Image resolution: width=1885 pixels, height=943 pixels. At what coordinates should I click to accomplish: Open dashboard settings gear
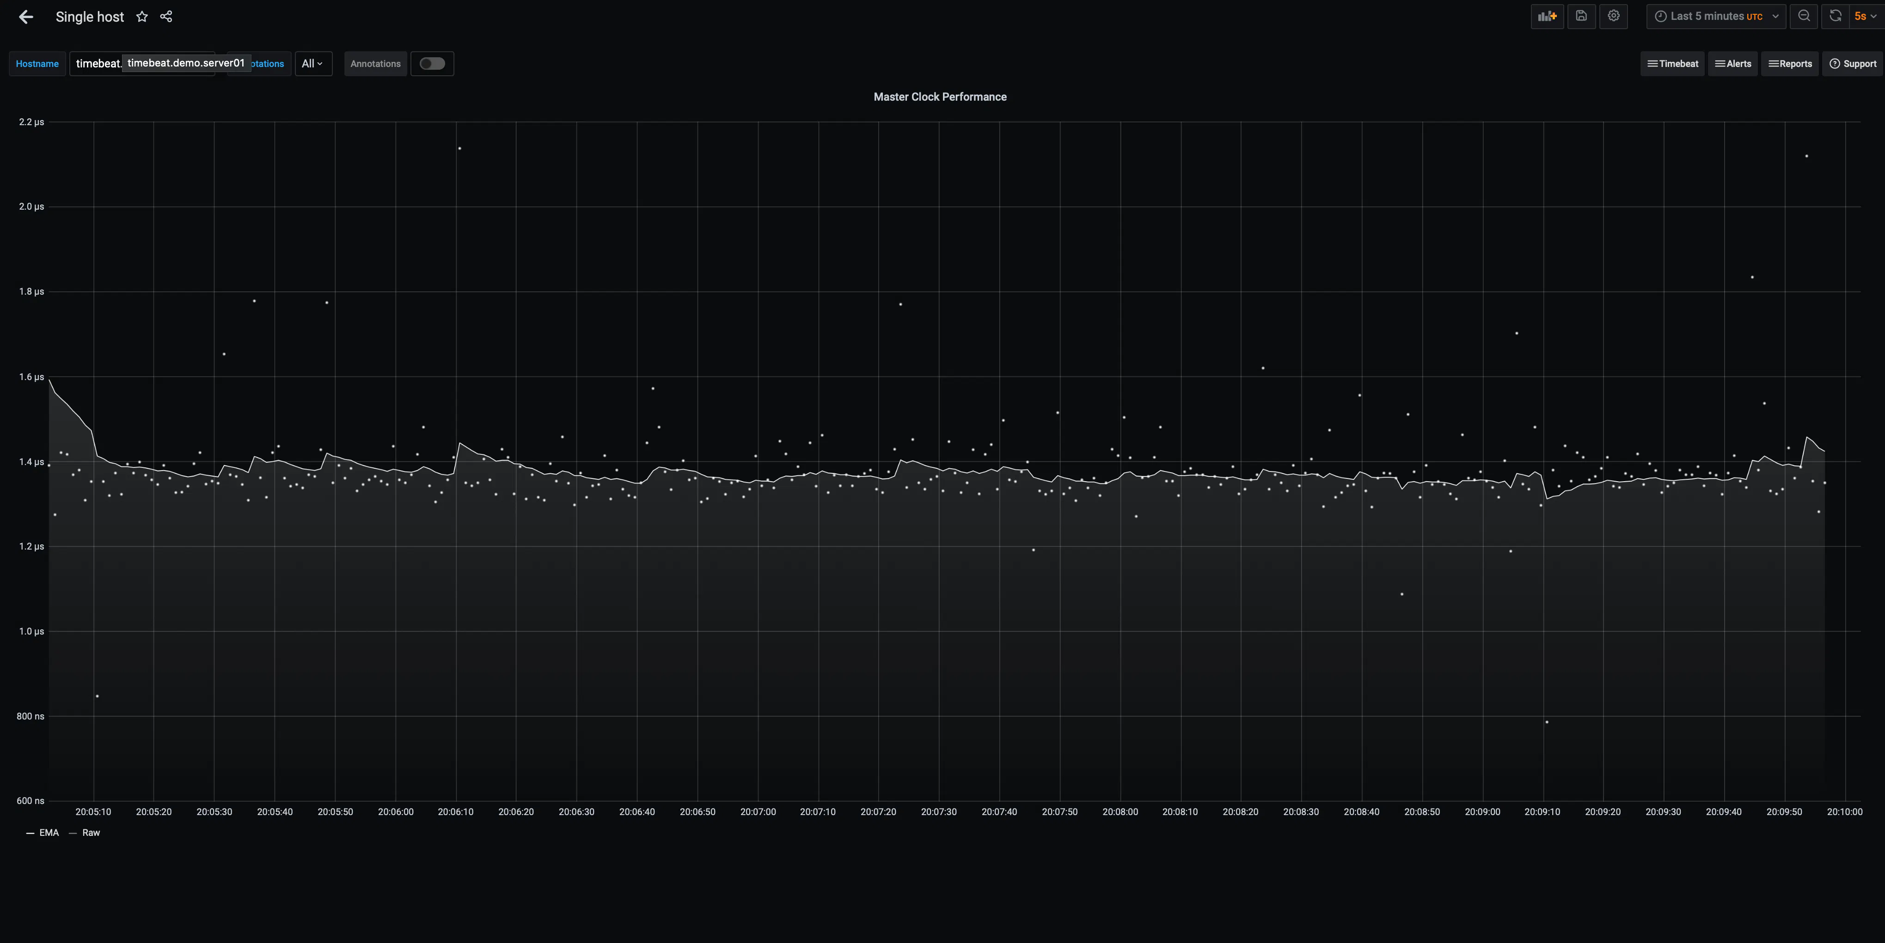click(1614, 16)
